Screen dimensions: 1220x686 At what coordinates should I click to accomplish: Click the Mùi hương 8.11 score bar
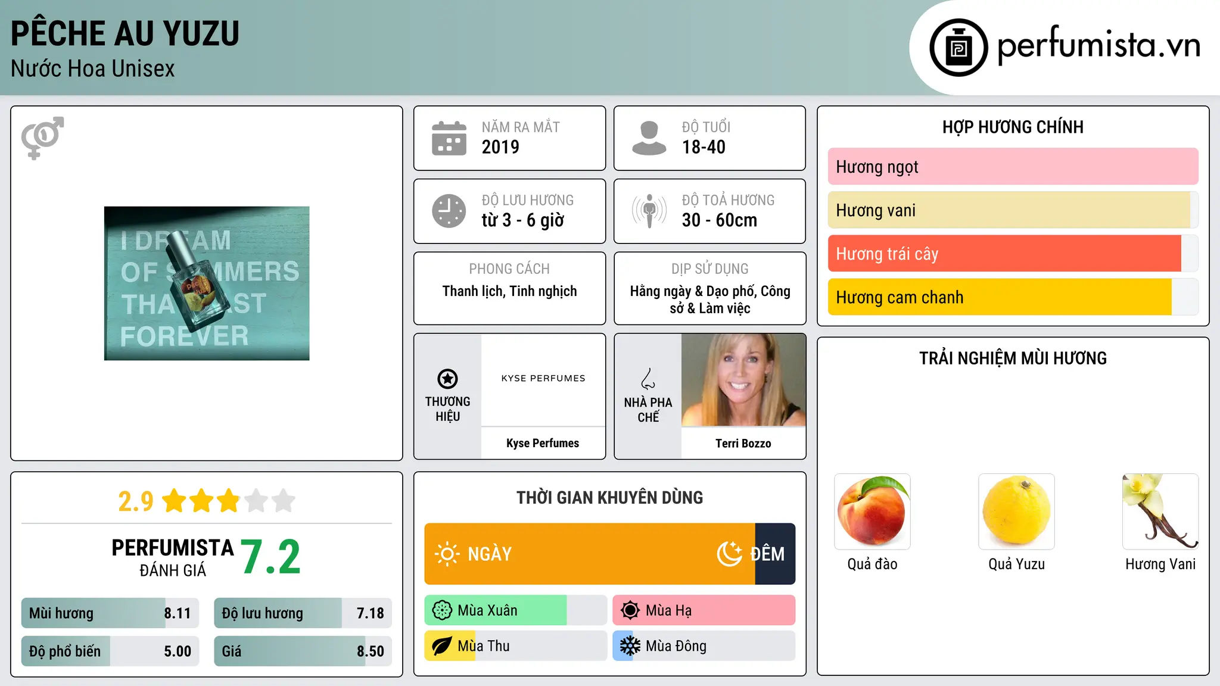click(110, 613)
